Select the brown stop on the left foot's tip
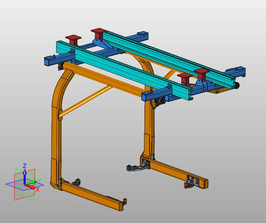Screen dimensions: 266x223 pyautogui.click(x=125, y=201)
